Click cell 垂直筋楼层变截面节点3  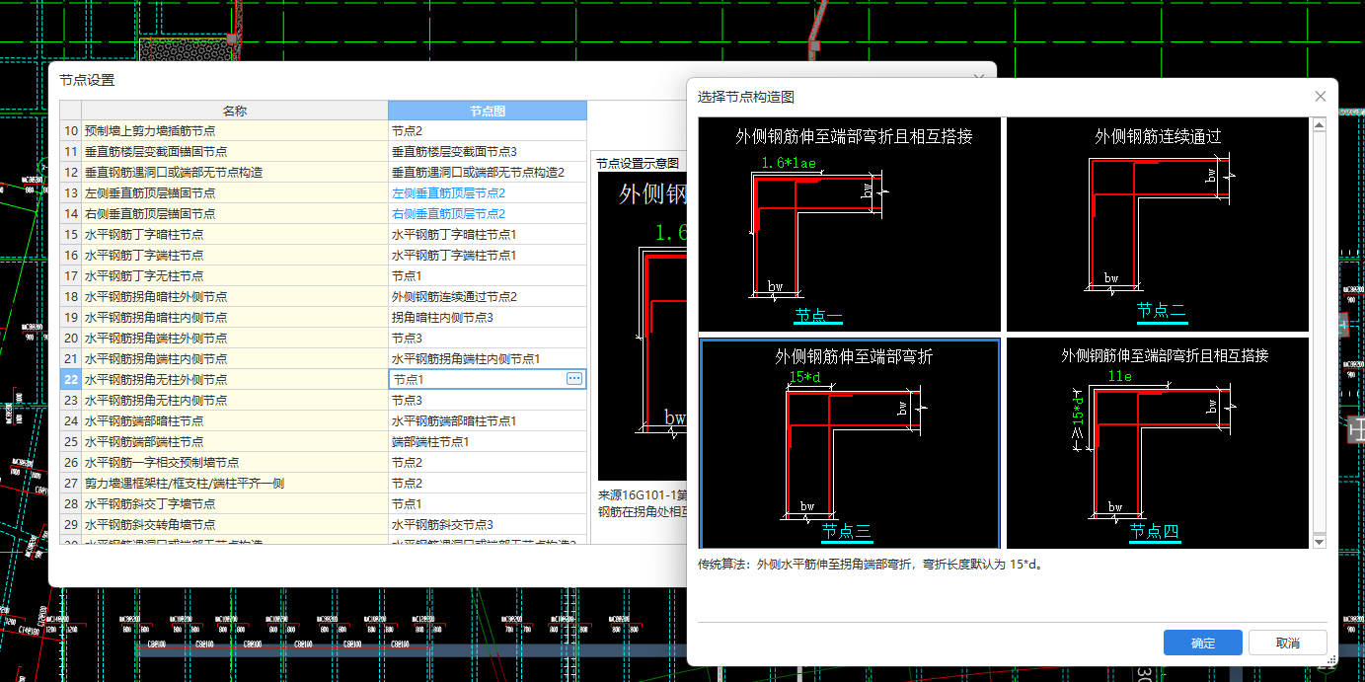click(488, 151)
